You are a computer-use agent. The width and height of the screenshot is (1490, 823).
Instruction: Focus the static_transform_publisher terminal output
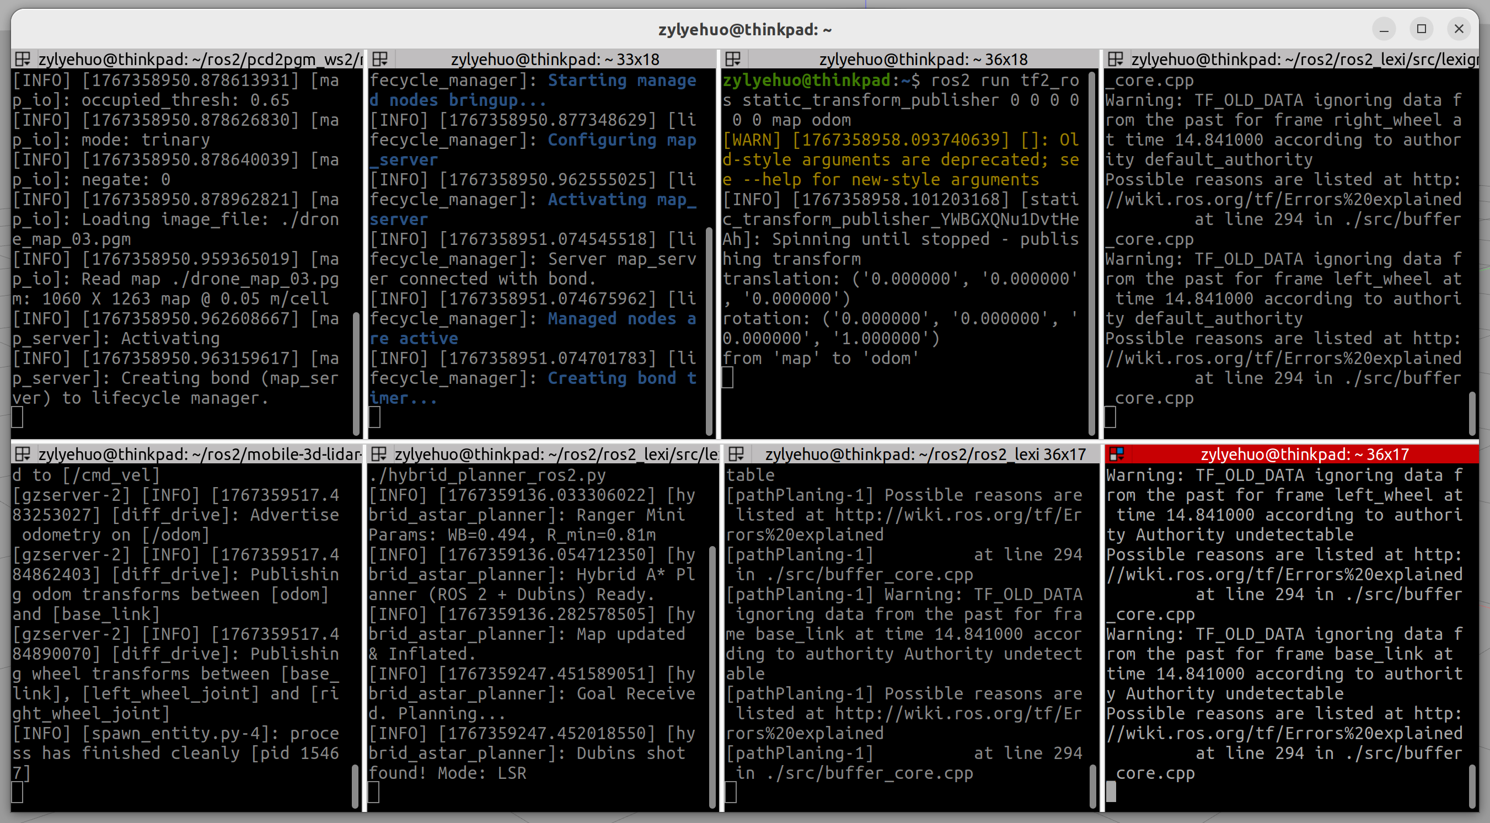coord(902,260)
